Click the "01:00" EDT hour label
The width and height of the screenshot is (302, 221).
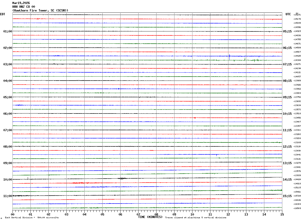pos(8,31)
